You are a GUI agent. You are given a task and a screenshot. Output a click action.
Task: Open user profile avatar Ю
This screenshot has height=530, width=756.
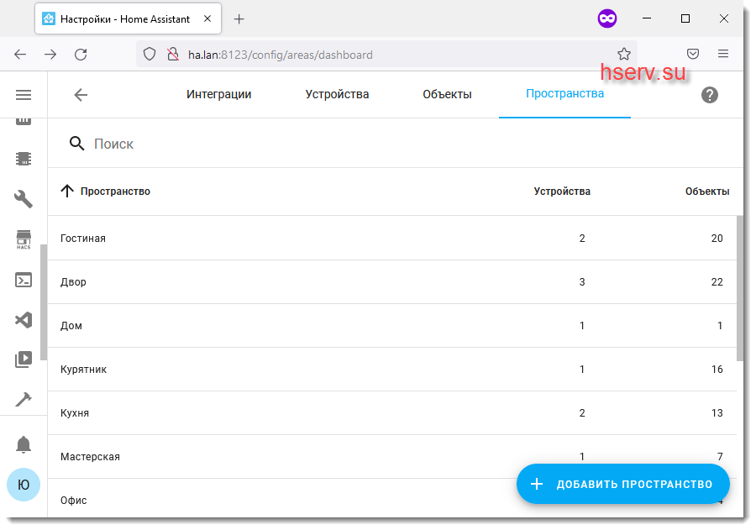[24, 485]
